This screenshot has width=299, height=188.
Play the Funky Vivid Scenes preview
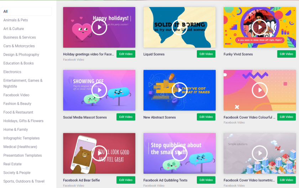point(259,27)
